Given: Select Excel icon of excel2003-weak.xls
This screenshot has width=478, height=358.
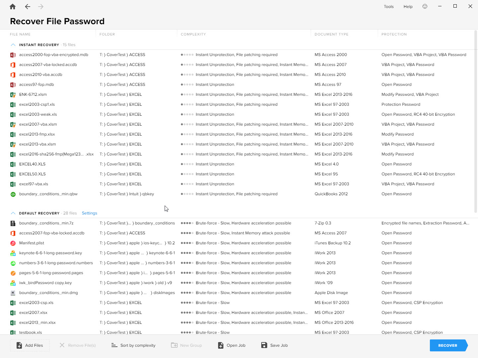Looking at the screenshot, I should tap(13, 114).
